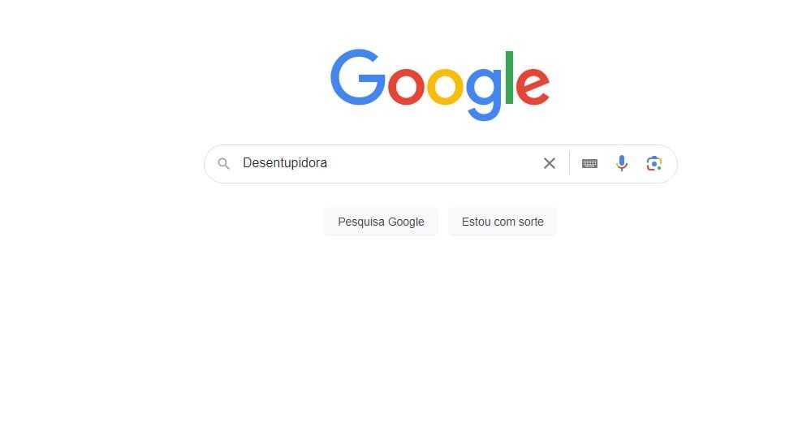Click the vertical divider beside the clear icon
This screenshot has width=811, height=440.
coord(569,163)
